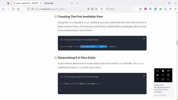The image size is (178, 100).
Task: Click the highlighted 'custom.admin', 'admin' text
Action: (94, 46)
